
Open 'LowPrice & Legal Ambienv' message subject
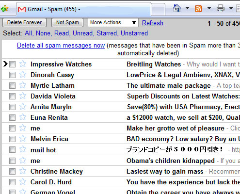pyautogui.click(x=183, y=75)
